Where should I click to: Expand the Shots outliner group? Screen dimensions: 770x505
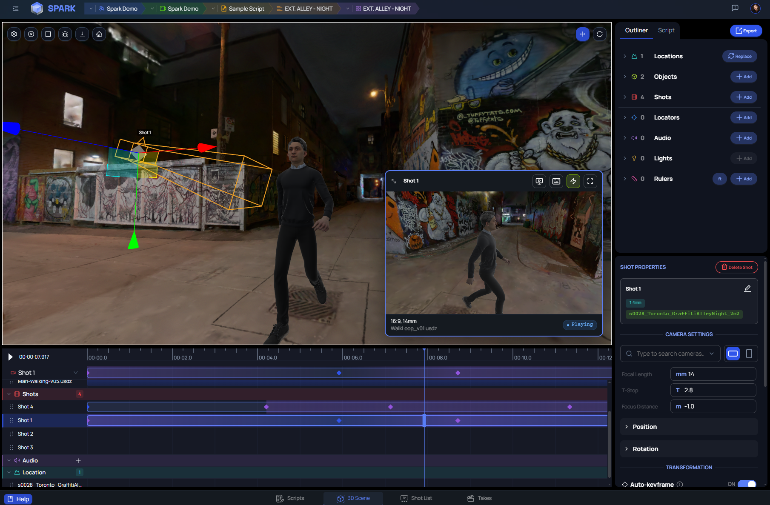click(625, 97)
